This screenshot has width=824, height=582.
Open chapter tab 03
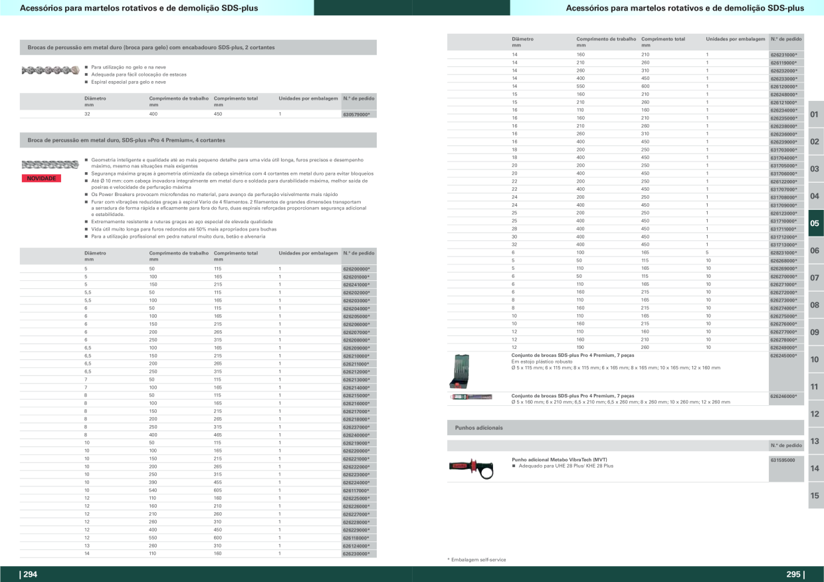815,169
